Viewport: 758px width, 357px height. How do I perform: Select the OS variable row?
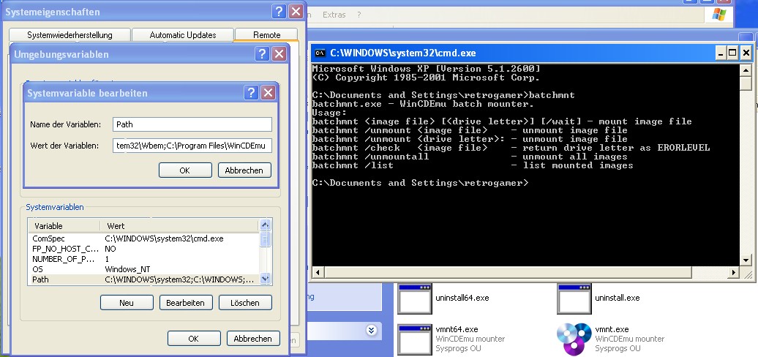[x=144, y=269]
